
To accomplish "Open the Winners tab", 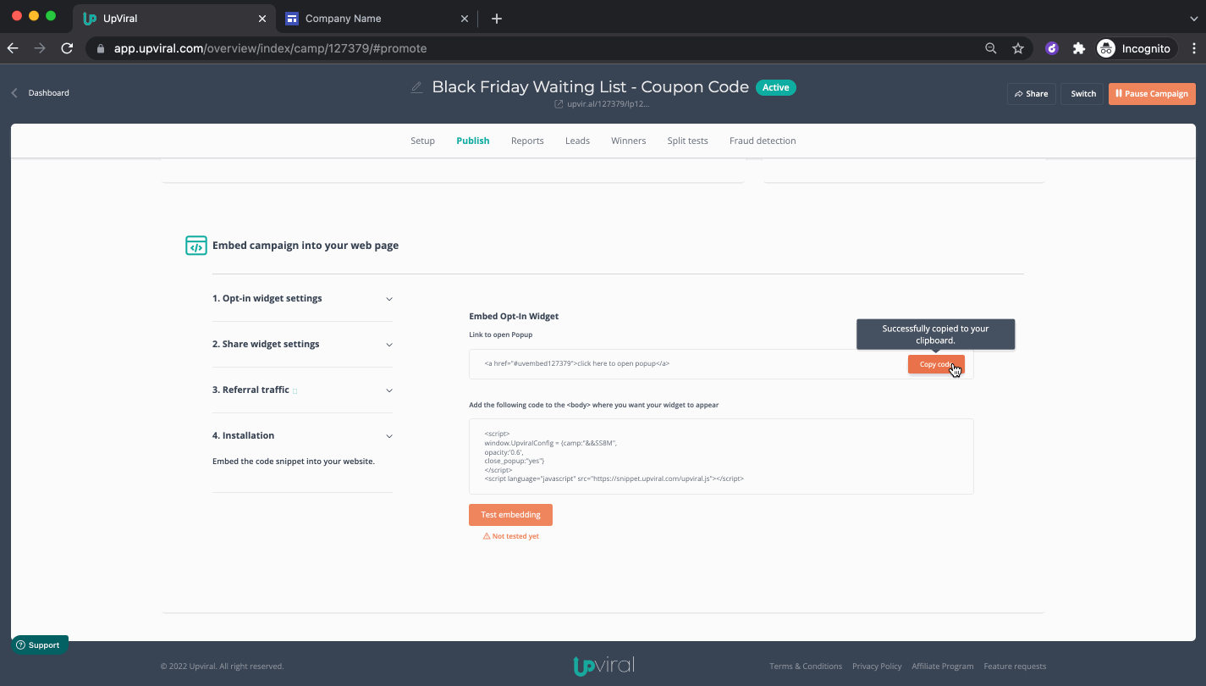I will 628,141.
